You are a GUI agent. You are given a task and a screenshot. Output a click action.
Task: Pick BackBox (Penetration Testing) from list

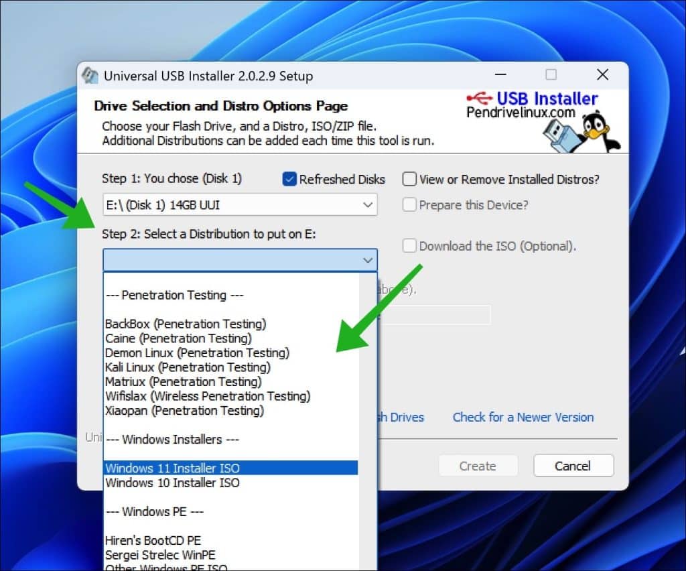click(186, 324)
